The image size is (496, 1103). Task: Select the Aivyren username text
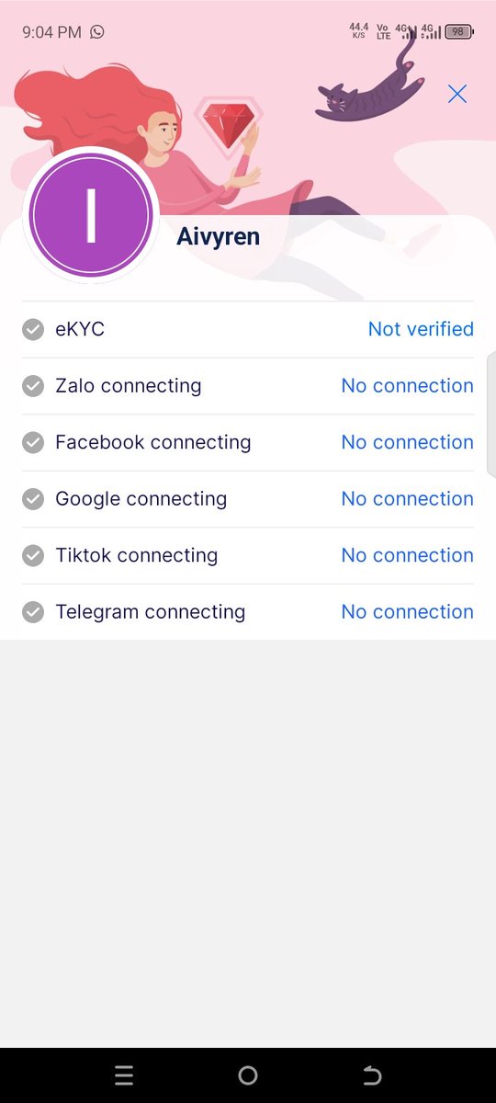pos(218,237)
